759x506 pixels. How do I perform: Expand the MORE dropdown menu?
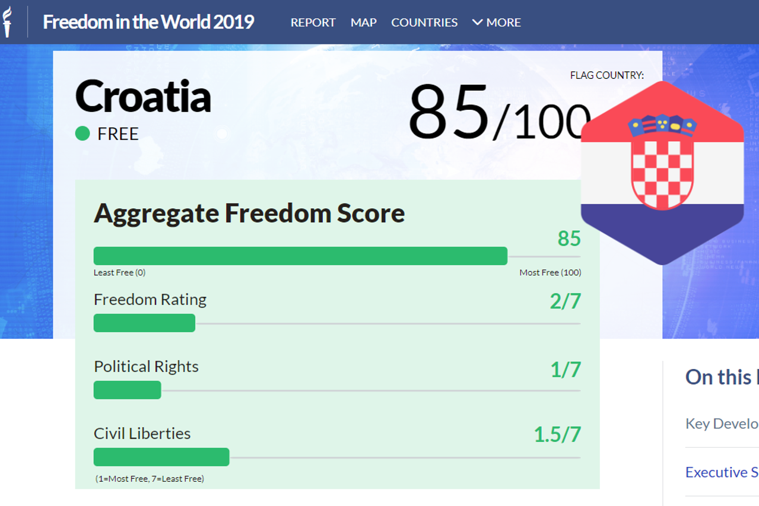pos(496,23)
